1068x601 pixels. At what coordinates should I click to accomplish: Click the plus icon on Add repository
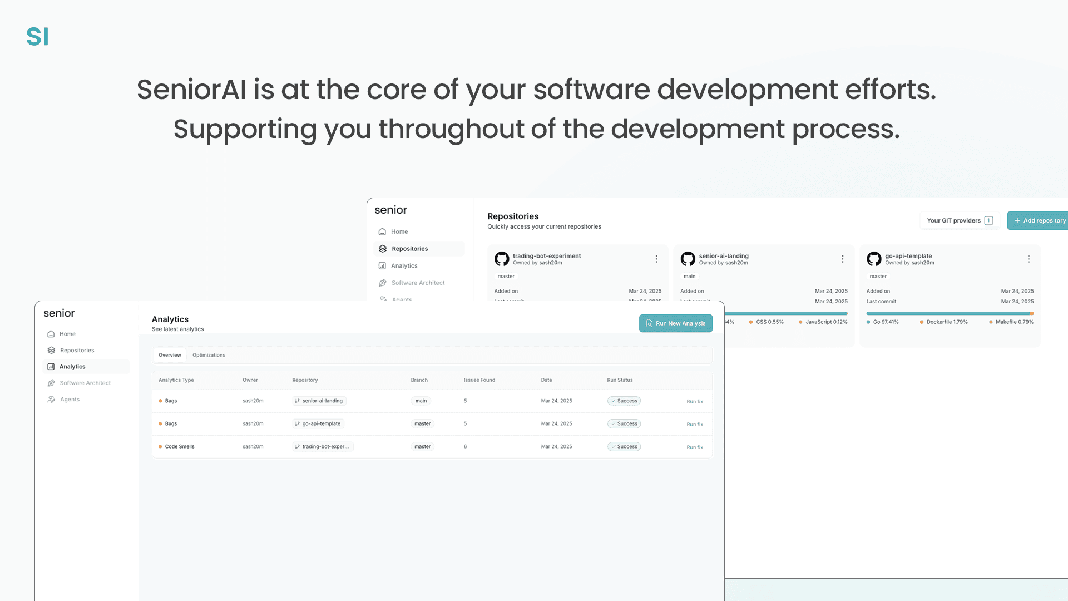coord(1017,220)
